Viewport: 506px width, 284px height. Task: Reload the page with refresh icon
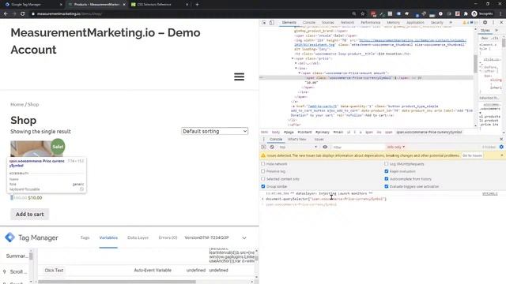click(x=23, y=14)
